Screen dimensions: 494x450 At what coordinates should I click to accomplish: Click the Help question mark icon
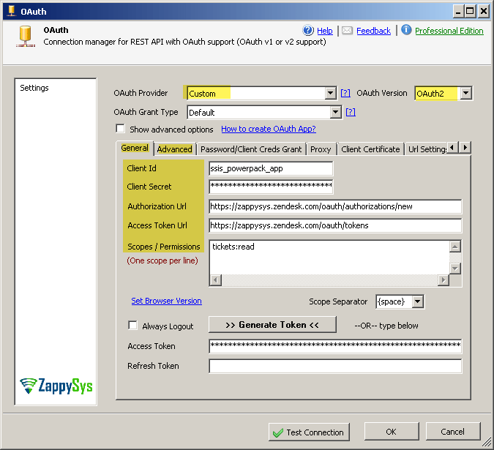(308, 30)
